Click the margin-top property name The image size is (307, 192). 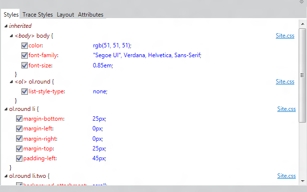(38, 149)
